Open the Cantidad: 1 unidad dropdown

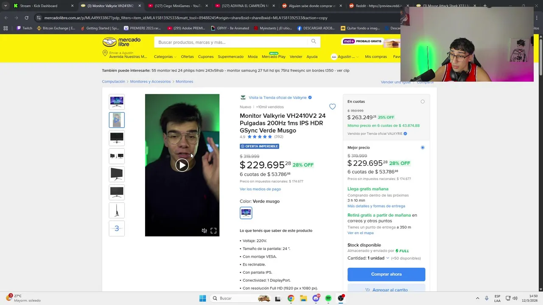pos(368,258)
